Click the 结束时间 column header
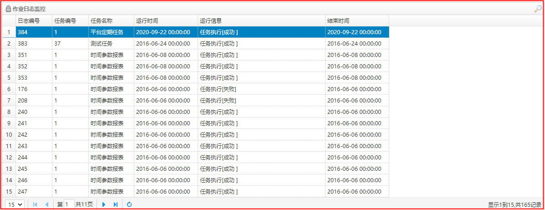The width and height of the screenshot is (545, 210). point(338,20)
